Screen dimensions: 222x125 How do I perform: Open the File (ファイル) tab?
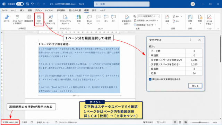[5, 10]
